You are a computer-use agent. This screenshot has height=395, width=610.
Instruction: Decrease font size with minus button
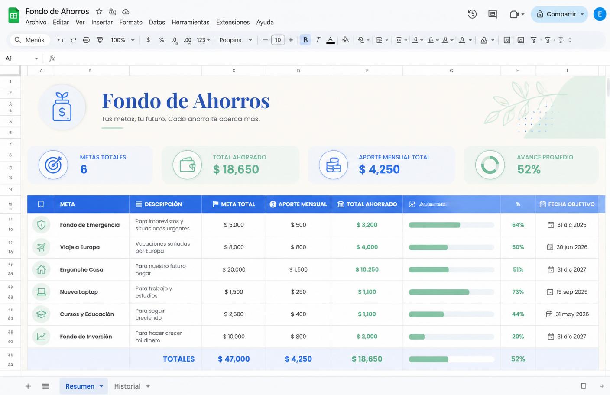[x=265, y=40]
